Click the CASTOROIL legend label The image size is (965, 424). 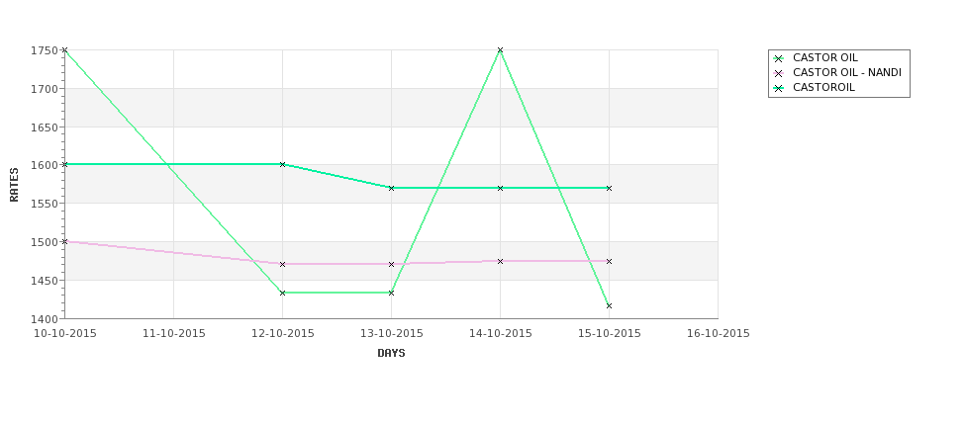tap(823, 87)
